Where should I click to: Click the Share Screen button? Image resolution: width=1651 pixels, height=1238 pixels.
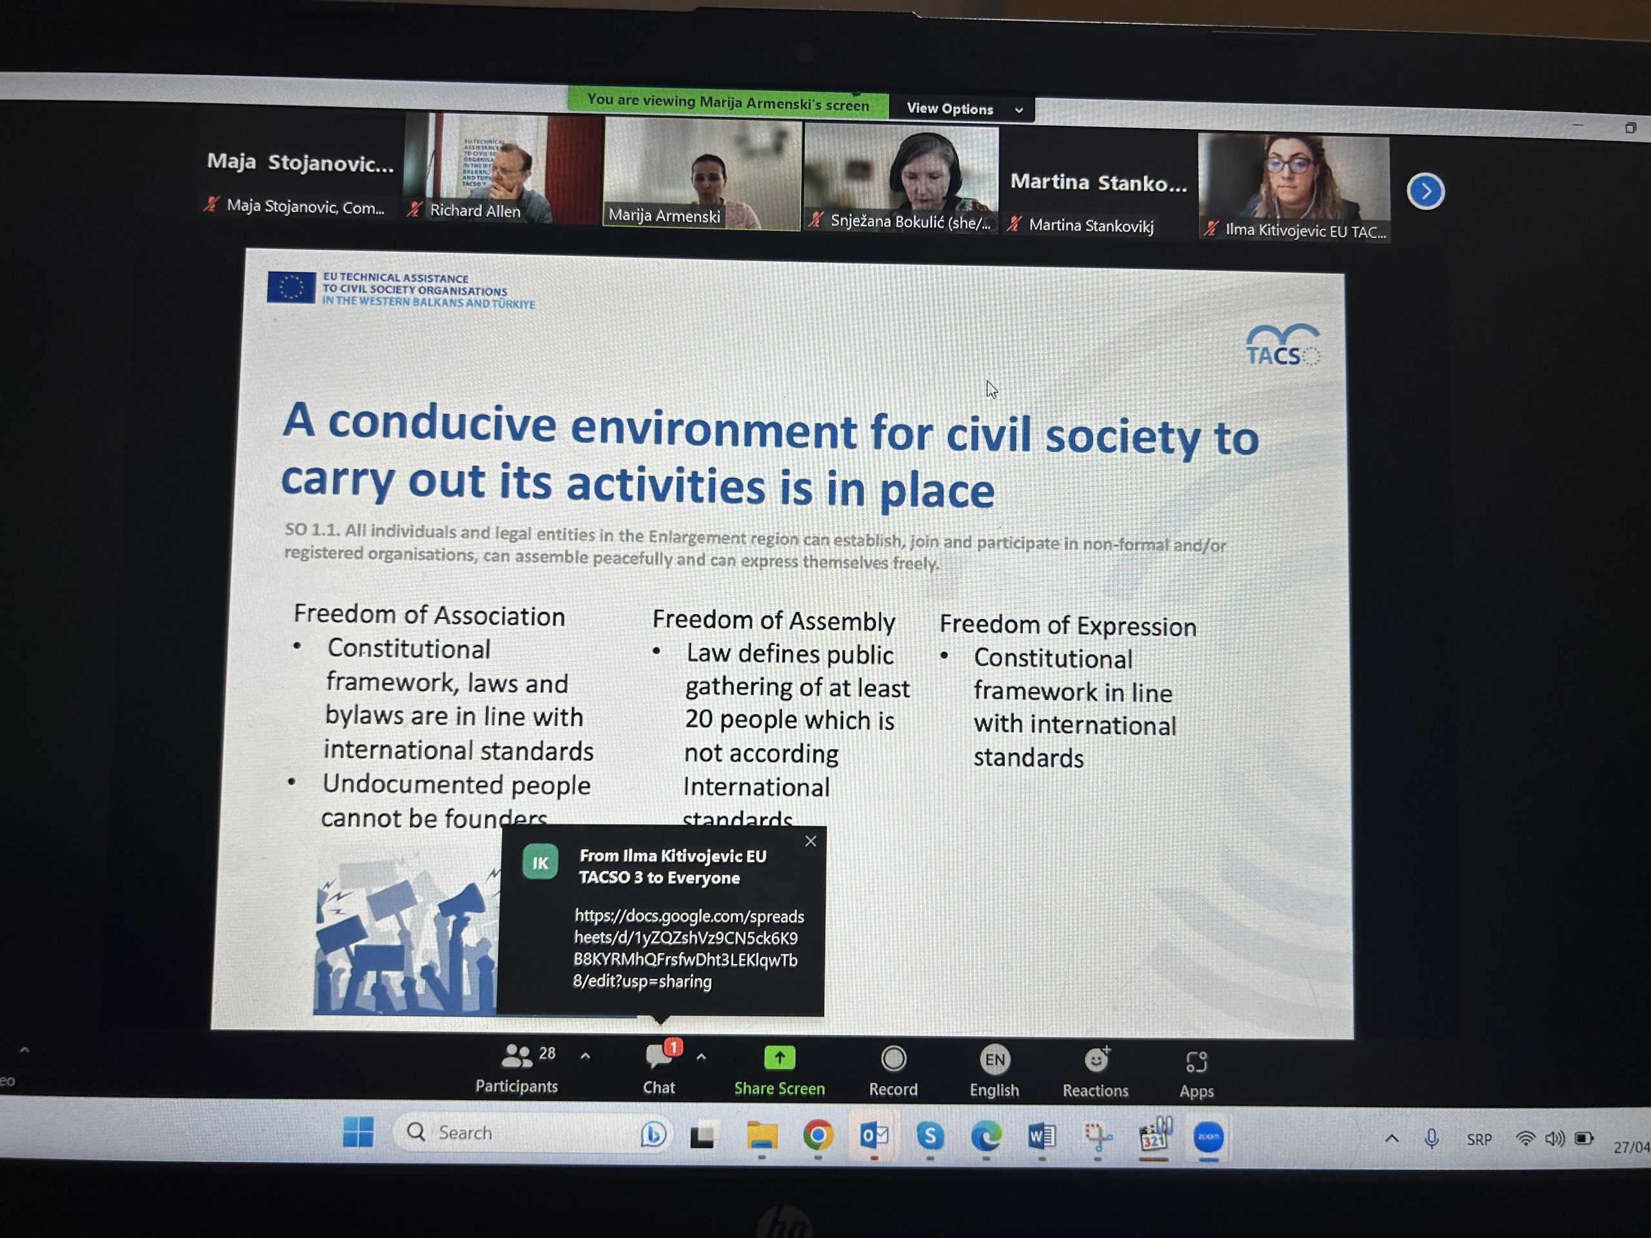(x=779, y=1072)
